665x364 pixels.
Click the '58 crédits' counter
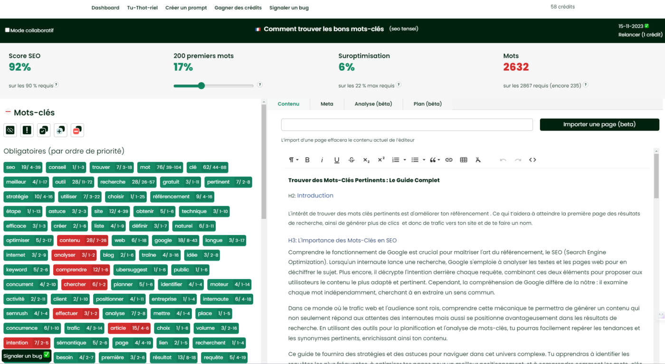(562, 7)
